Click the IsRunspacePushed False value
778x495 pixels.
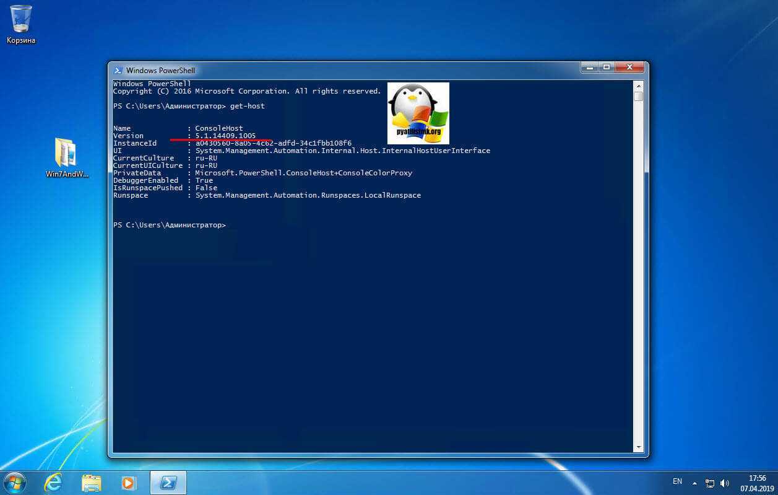tap(206, 188)
